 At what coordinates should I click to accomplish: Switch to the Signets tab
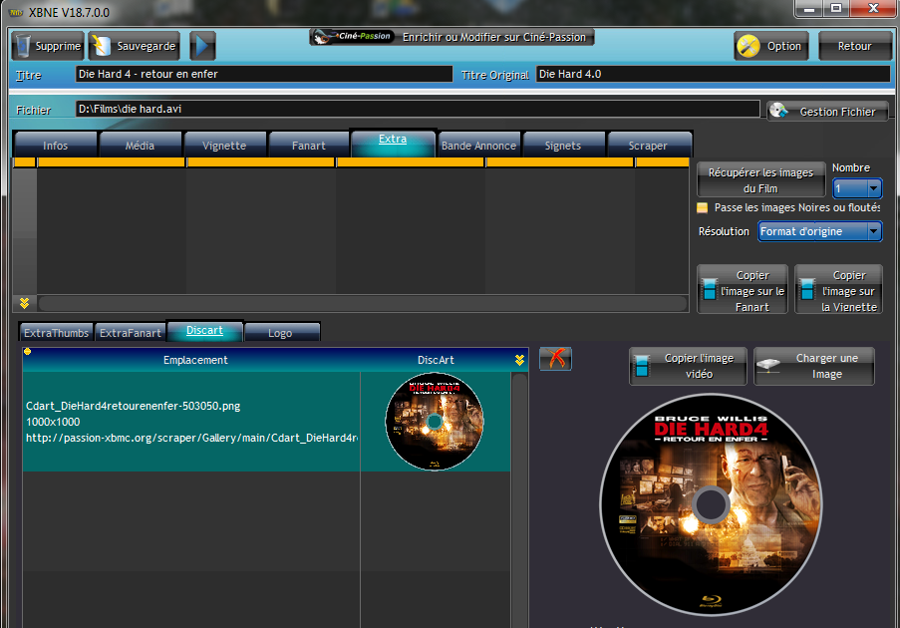563,146
